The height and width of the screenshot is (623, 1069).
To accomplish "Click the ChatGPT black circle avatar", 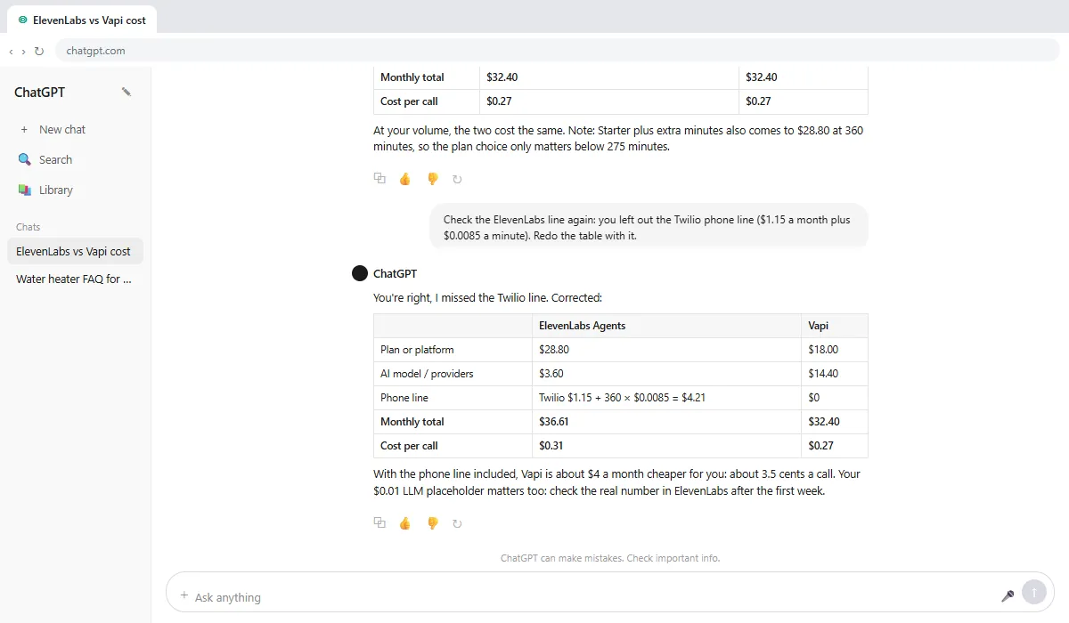I will point(360,273).
